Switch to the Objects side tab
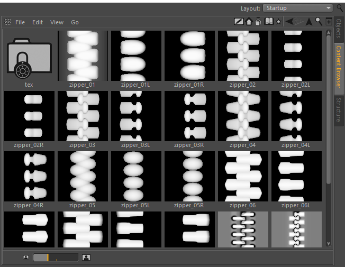Screen dimensions: 345x267 [339, 28]
